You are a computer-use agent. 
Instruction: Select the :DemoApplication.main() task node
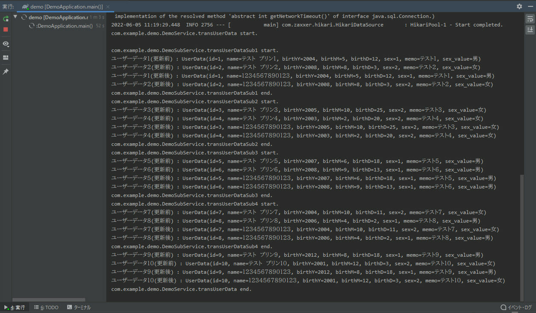(64, 26)
